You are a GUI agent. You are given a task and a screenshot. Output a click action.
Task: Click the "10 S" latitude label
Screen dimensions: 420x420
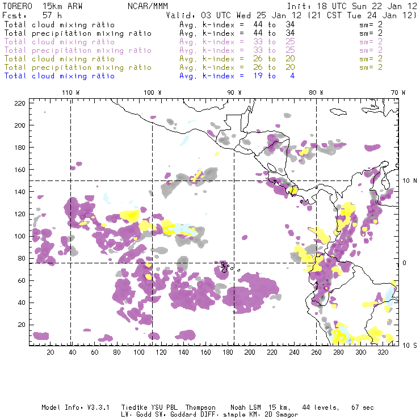(x=410, y=346)
